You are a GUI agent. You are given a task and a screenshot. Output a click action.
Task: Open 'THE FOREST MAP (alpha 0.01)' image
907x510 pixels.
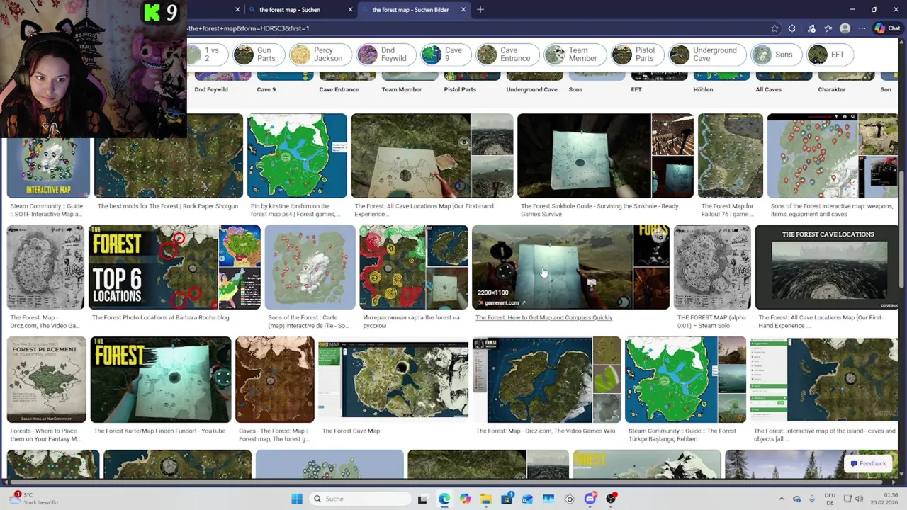pyautogui.click(x=712, y=267)
